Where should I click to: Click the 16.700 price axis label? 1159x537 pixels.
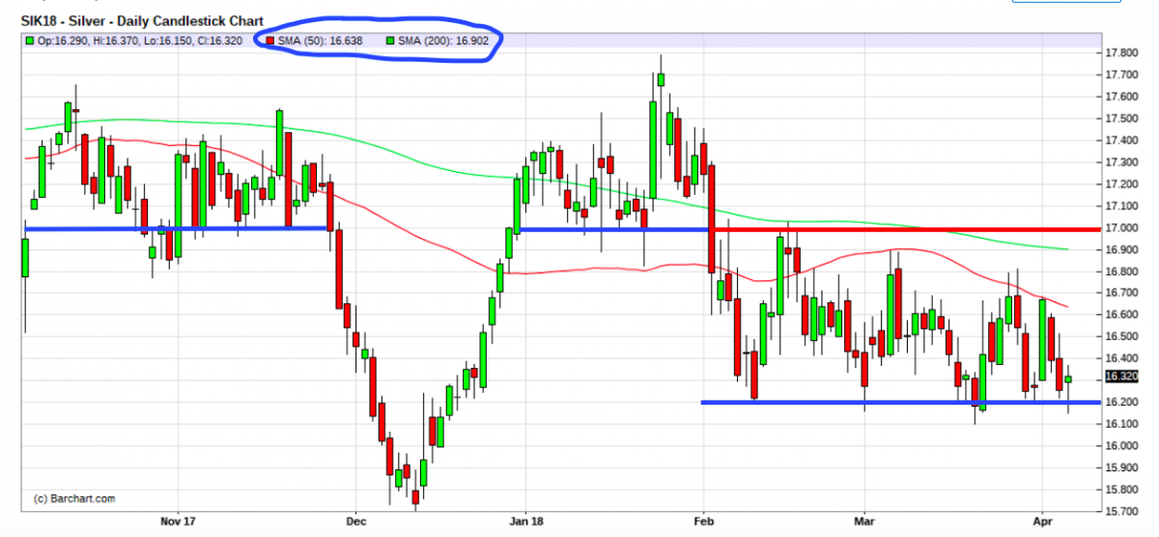click(x=1120, y=293)
